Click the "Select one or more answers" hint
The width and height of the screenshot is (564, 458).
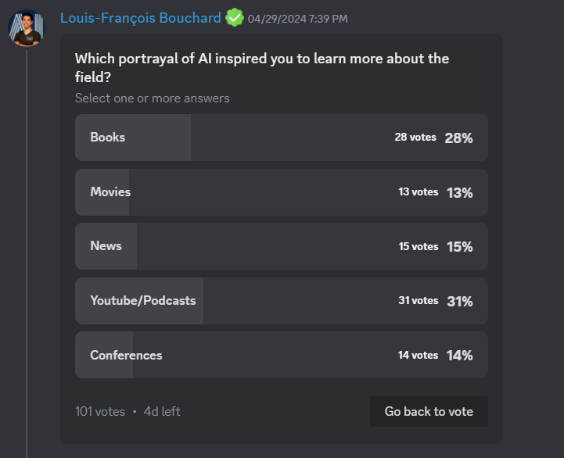coord(153,98)
